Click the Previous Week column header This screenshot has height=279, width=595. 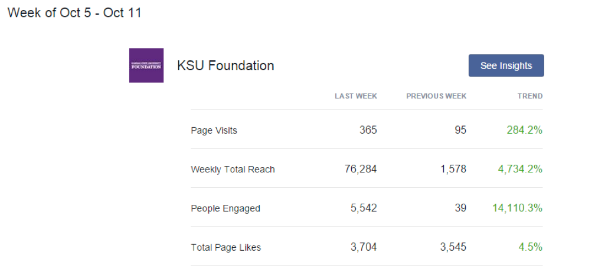(x=436, y=96)
